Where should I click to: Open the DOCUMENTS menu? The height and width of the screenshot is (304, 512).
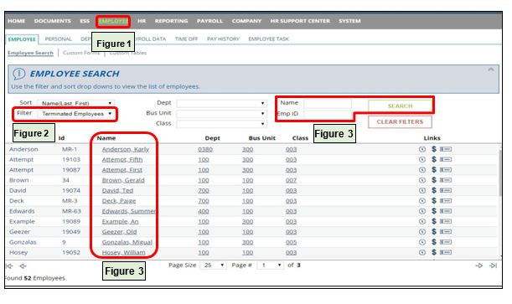53,21
